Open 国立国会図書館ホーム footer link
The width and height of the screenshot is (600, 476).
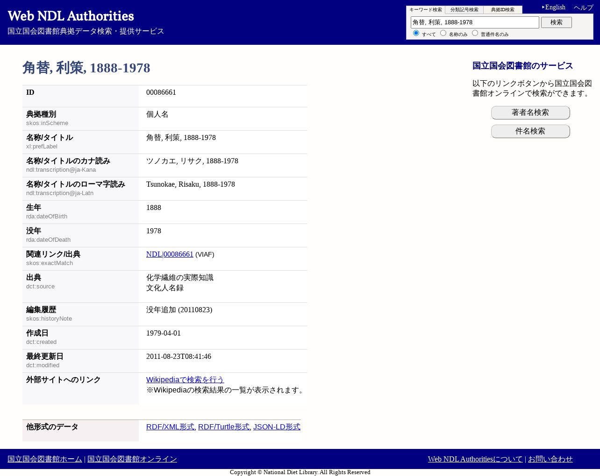pyautogui.click(x=45, y=459)
